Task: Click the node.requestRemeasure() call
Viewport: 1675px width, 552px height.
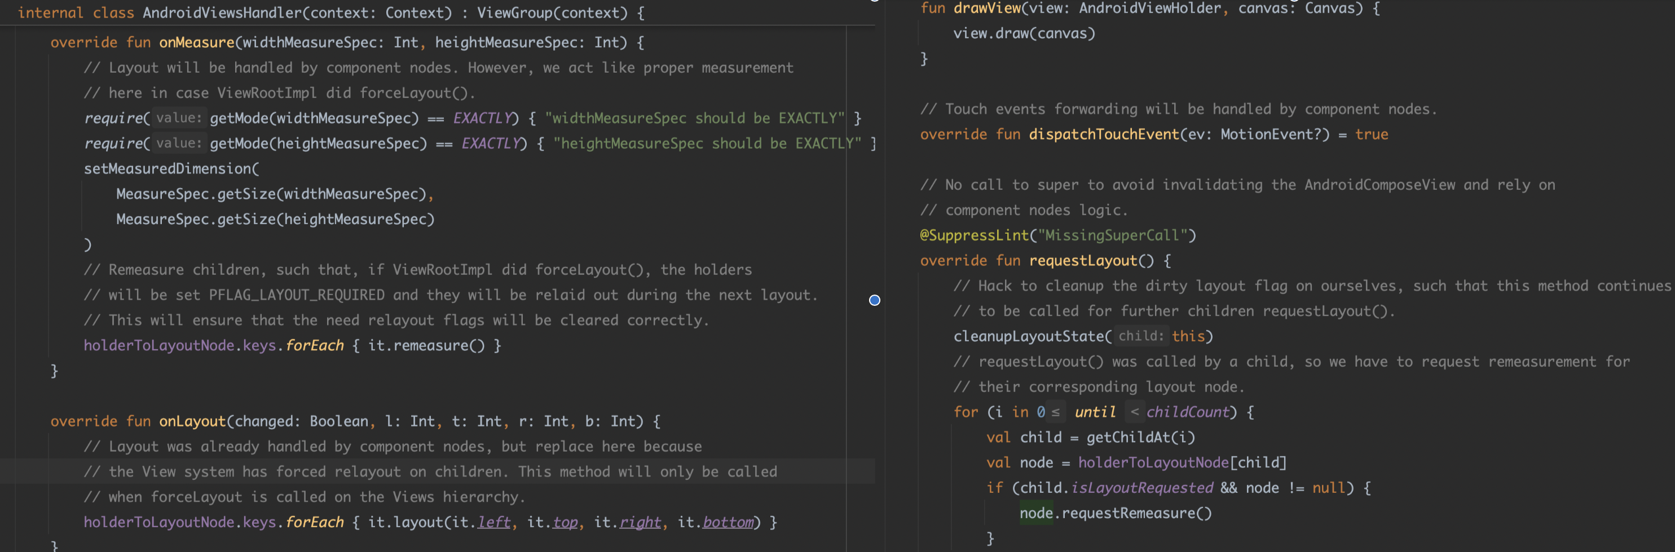Action: click(x=1115, y=514)
